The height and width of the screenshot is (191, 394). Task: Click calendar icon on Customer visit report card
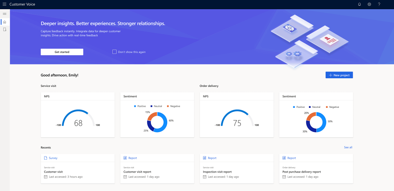coord(125,177)
